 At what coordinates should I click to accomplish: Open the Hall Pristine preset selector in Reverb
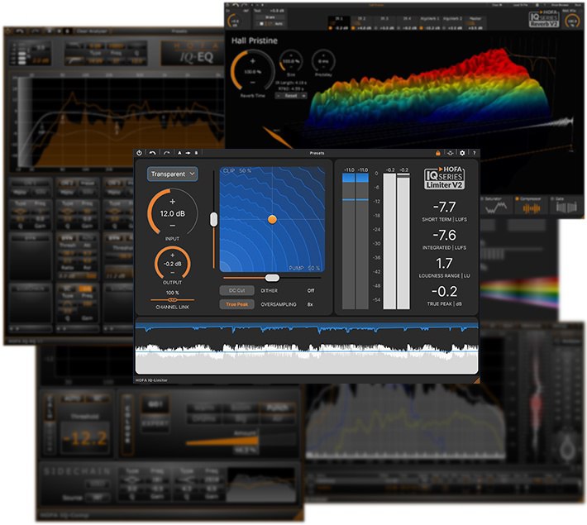click(254, 41)
